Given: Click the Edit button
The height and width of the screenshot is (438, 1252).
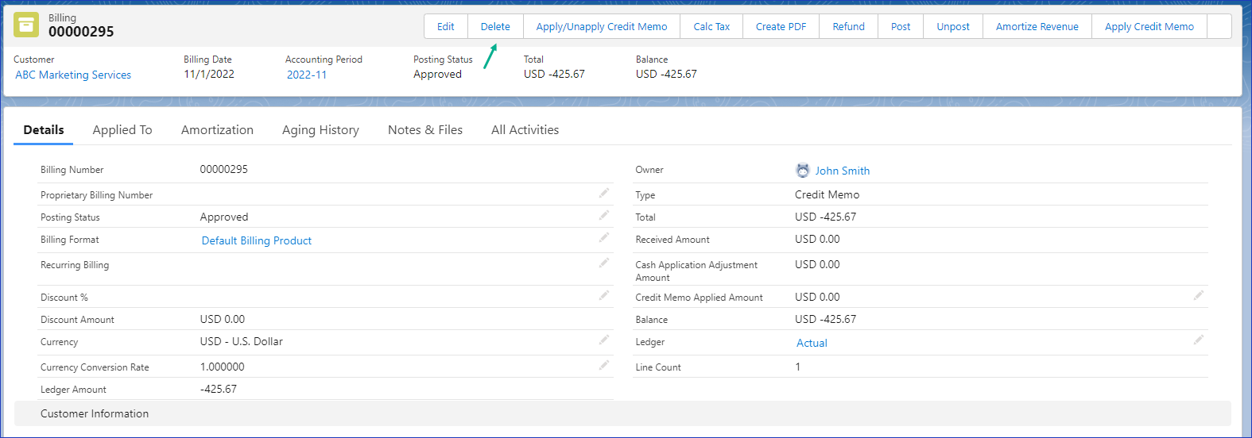Looking at the screenshot, I should [x=446, y=26].
